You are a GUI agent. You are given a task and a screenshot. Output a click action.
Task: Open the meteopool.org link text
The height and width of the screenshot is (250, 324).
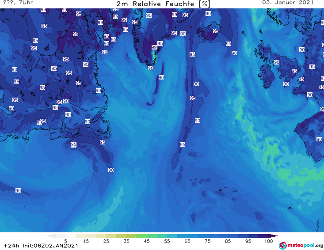(x=305, y=246)
